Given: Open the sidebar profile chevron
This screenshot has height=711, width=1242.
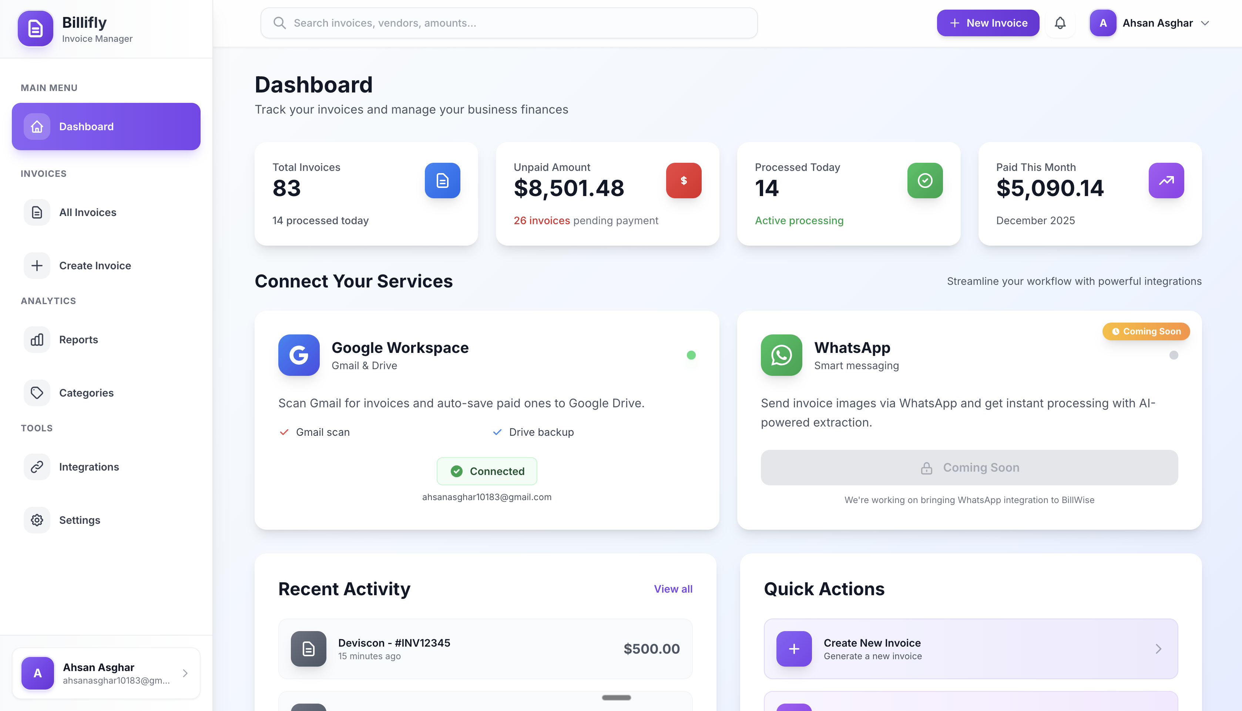Looking at the screenshot, I should 185,673.
